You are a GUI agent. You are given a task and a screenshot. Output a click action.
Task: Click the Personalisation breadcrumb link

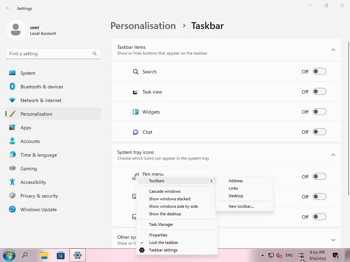tap(143, 26)
